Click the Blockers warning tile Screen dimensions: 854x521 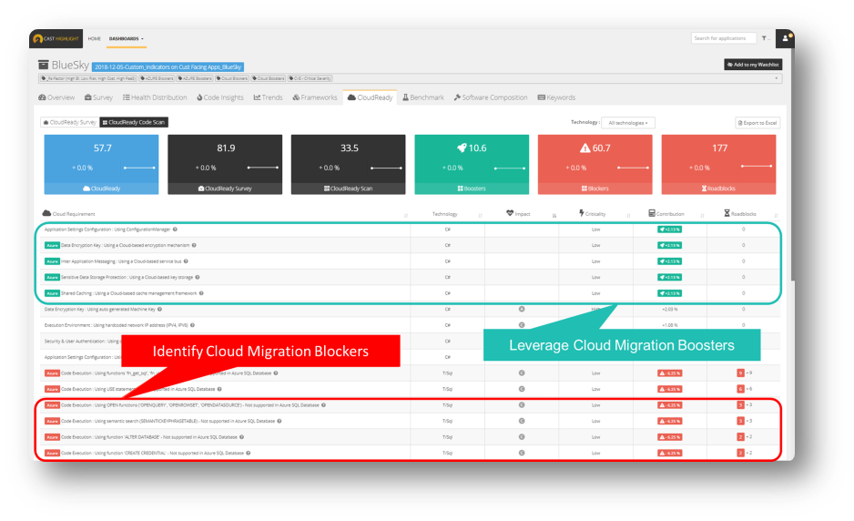[595, 164]
